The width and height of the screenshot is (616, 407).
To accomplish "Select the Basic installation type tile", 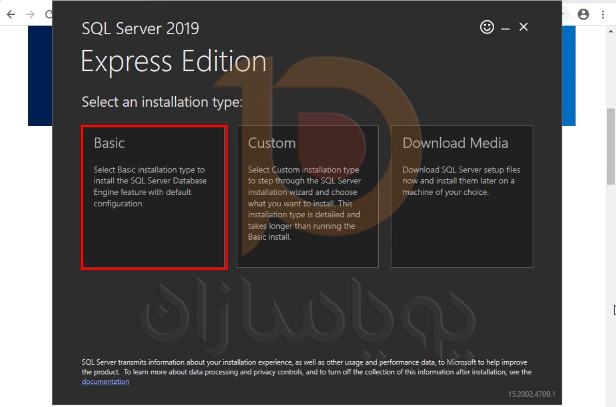I will click(x=153, y=197).
